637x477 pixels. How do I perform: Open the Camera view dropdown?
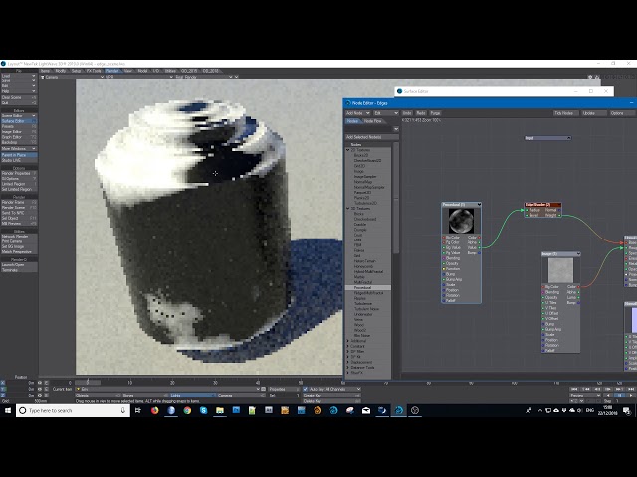pyautogui.click(x=72, y=77)
